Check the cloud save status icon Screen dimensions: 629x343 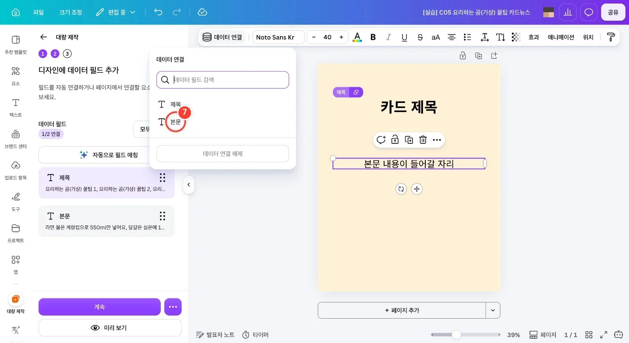pos(202,12)
